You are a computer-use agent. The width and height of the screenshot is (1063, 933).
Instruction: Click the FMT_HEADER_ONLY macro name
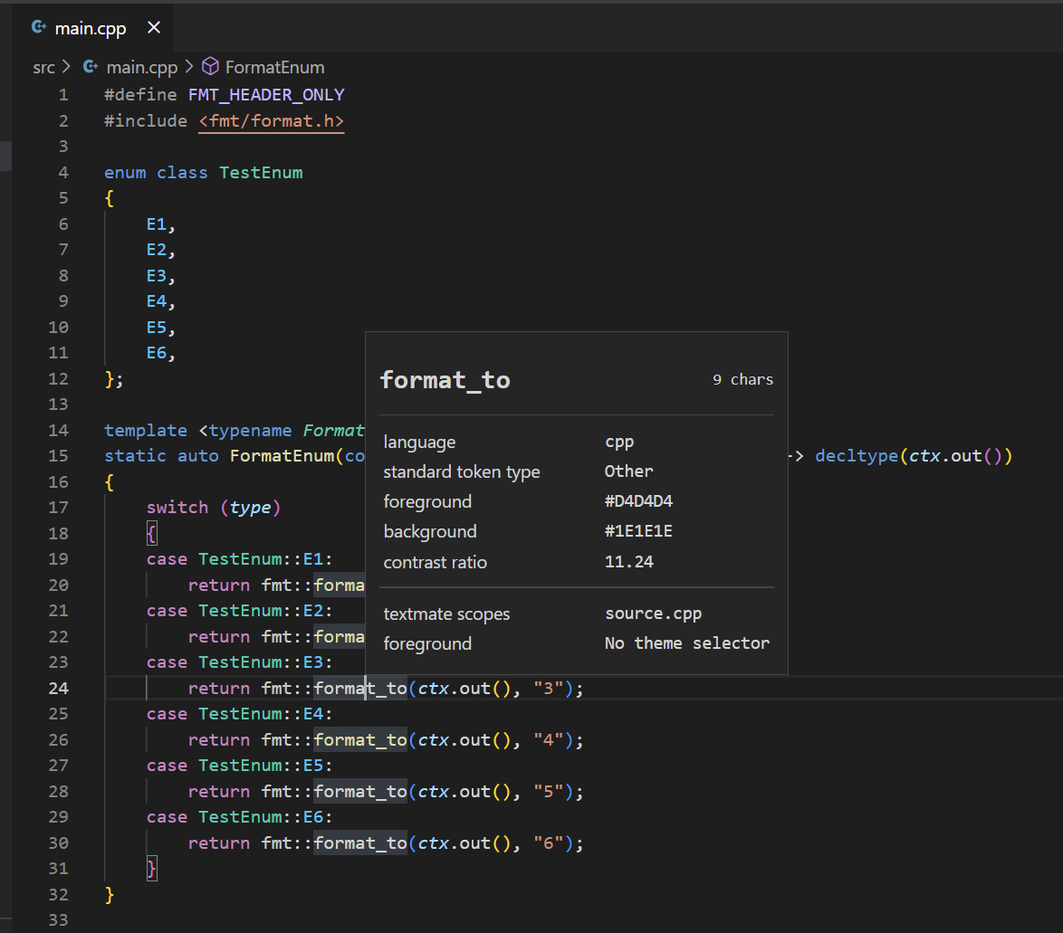coord(266,95)
